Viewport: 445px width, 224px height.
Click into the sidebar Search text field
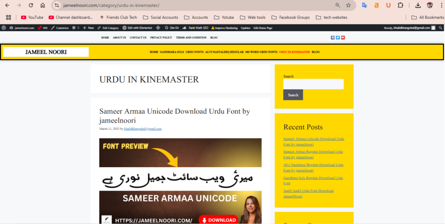click(313, 84)
